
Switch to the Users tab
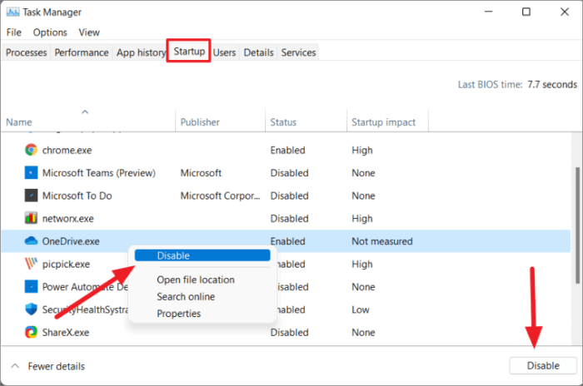[x=224, y=52]
